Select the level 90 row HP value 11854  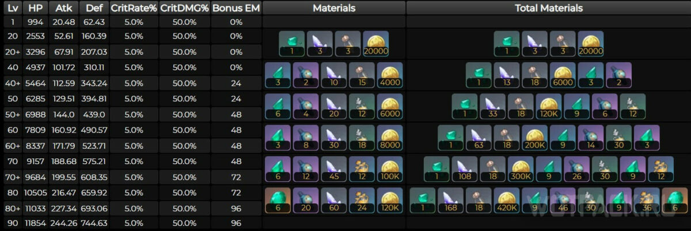point(35,223)
